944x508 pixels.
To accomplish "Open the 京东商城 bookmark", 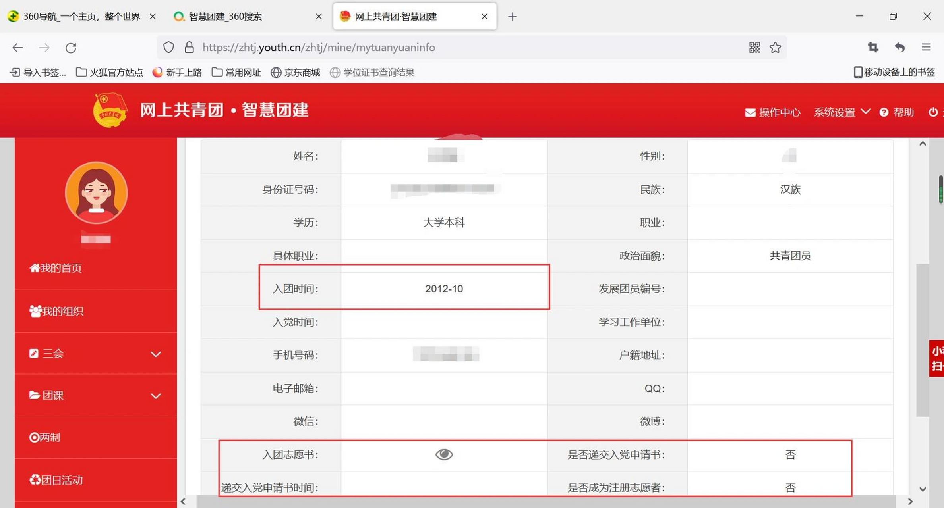I will 296,72.
